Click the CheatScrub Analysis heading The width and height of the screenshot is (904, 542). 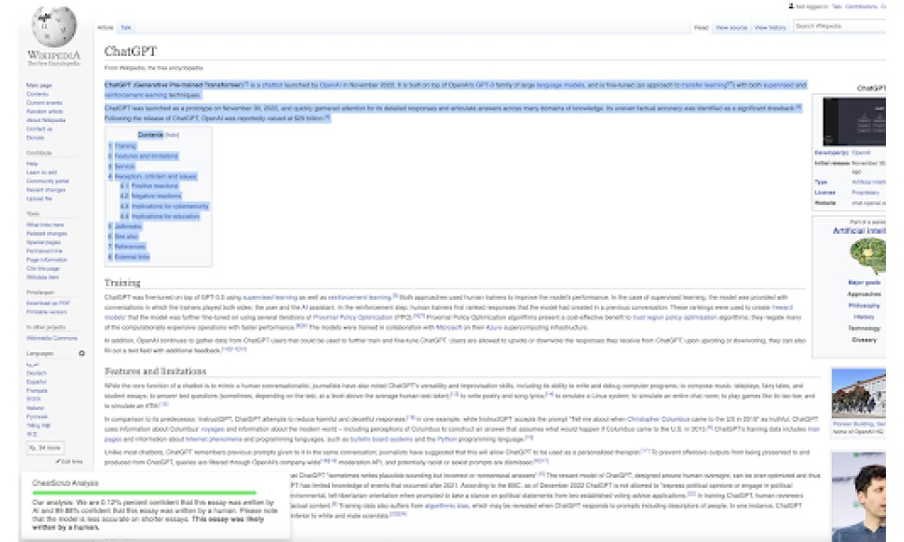tap(65, 482)
